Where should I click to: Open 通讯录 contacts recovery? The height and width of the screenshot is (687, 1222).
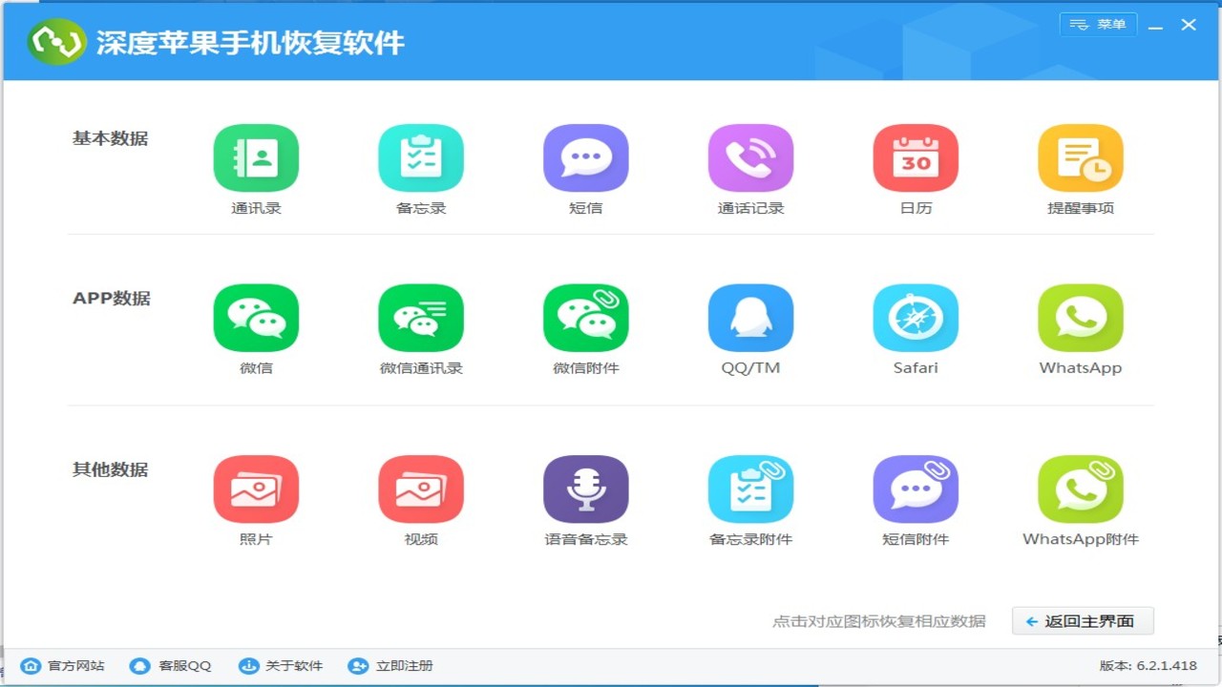[256, 157]
